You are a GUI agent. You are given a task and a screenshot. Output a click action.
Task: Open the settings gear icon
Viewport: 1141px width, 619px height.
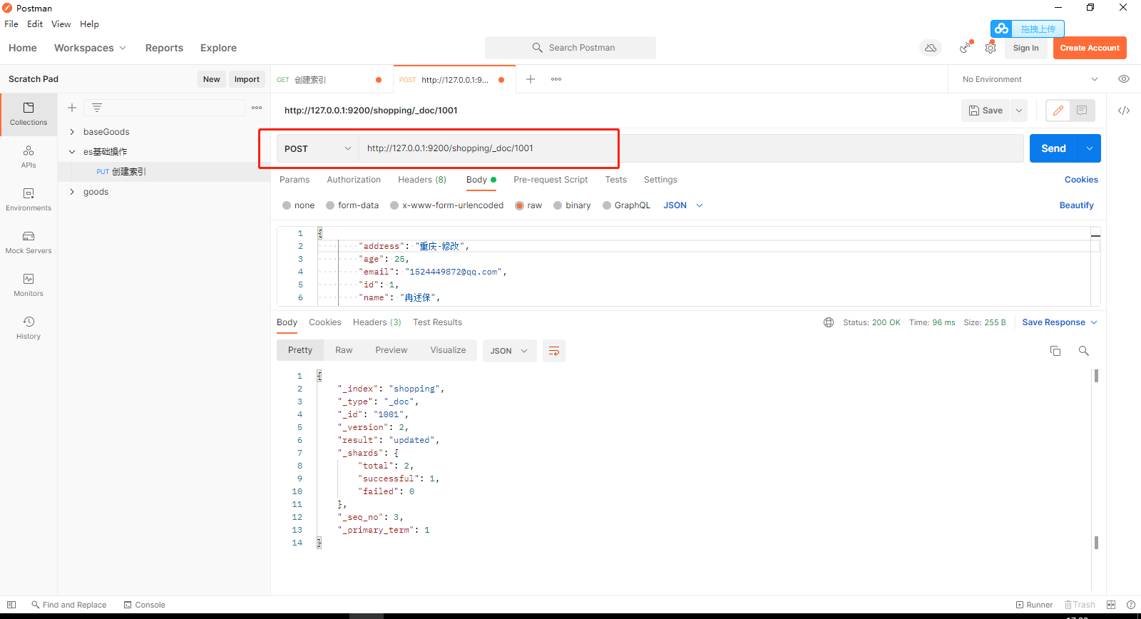[x=991, y=48]
